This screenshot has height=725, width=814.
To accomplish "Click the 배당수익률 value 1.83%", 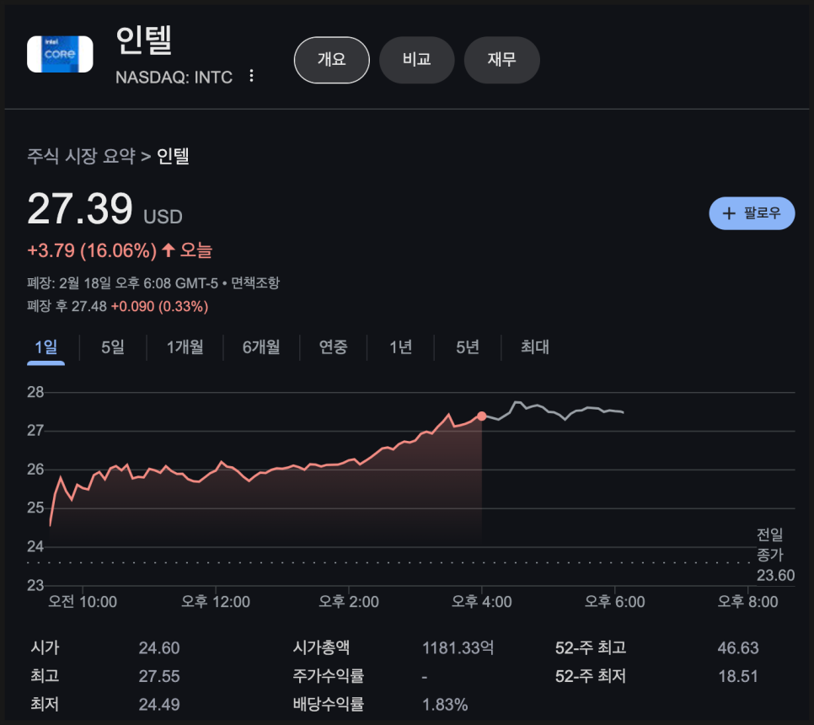I will pos(445,704).
